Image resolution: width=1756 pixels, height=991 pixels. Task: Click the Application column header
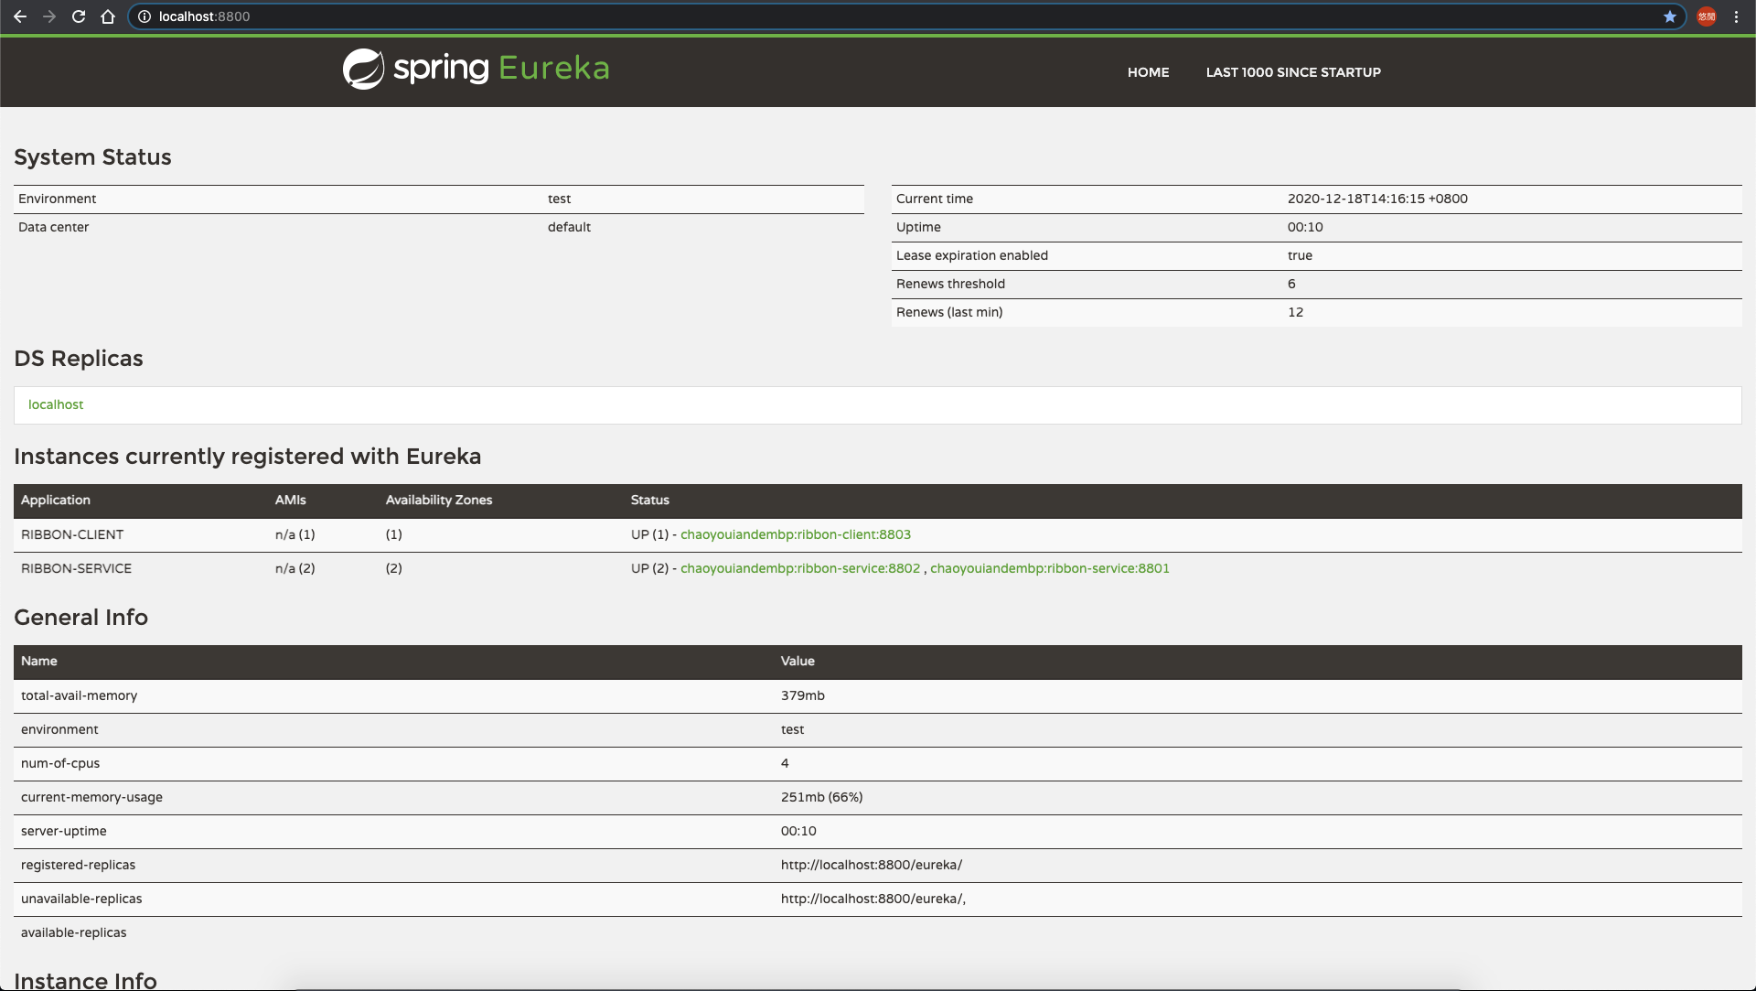(x=56, y=500)
